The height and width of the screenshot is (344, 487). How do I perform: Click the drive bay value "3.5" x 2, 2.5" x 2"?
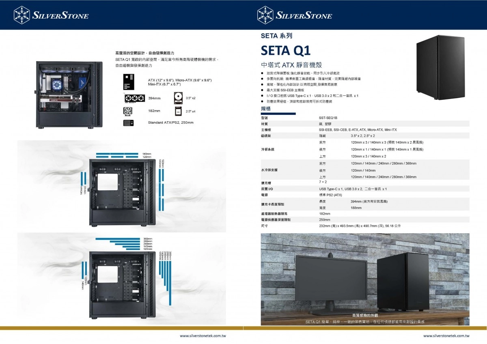click(363, 135)
